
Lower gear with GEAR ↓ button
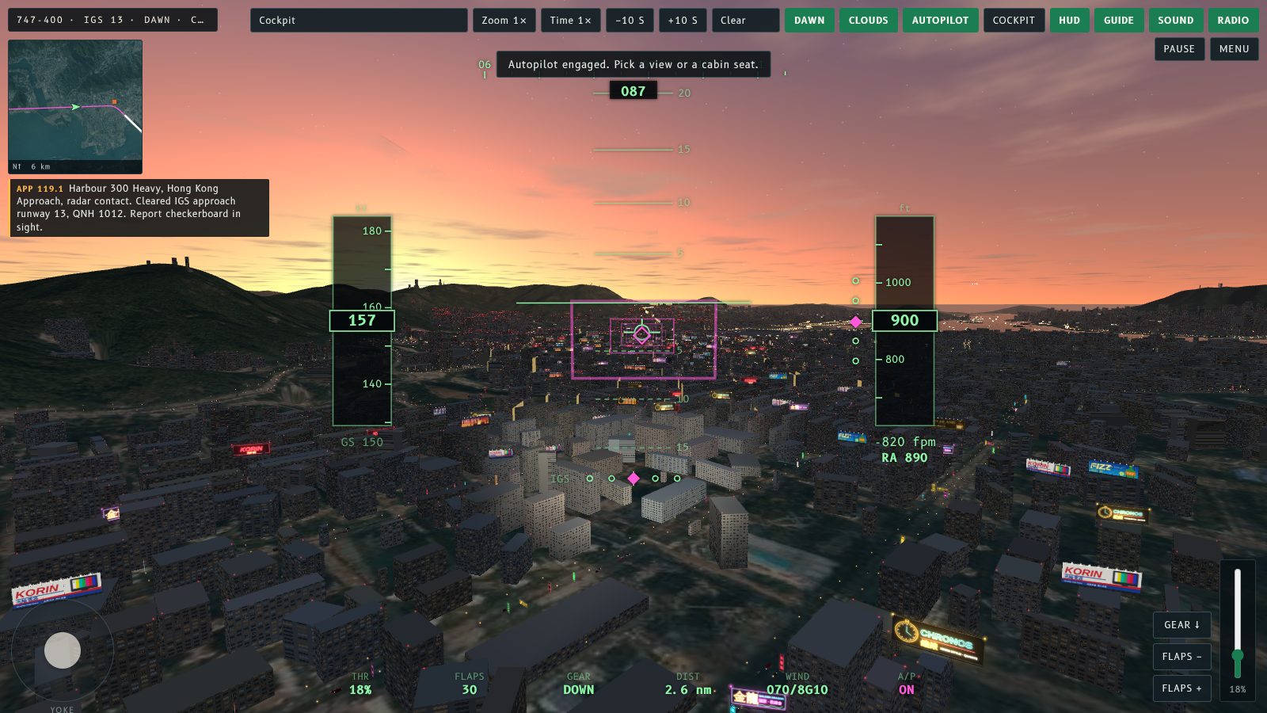click(1181, 625)
